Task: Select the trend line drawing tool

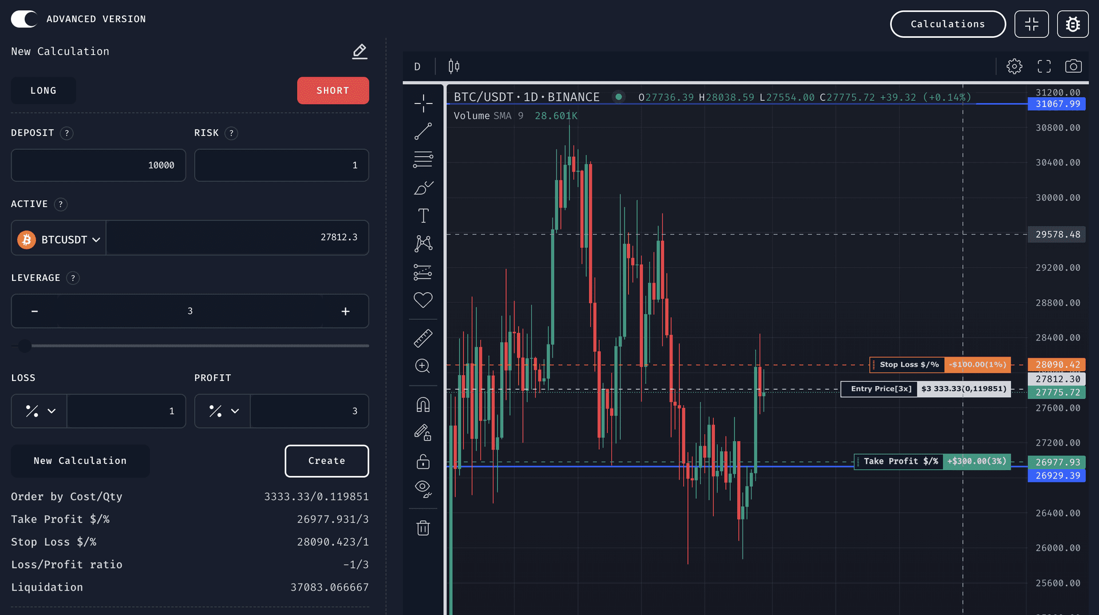Action: click(x=423, y=132)
